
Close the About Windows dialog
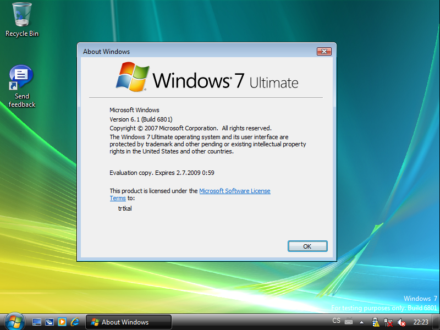click(x=324, y=51)
